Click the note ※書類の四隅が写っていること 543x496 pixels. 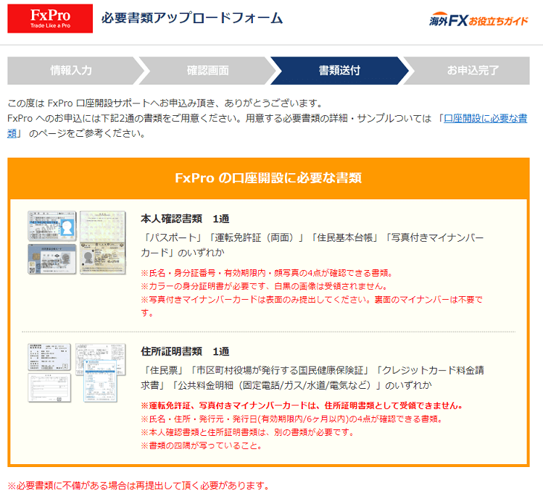pos(202,445)
